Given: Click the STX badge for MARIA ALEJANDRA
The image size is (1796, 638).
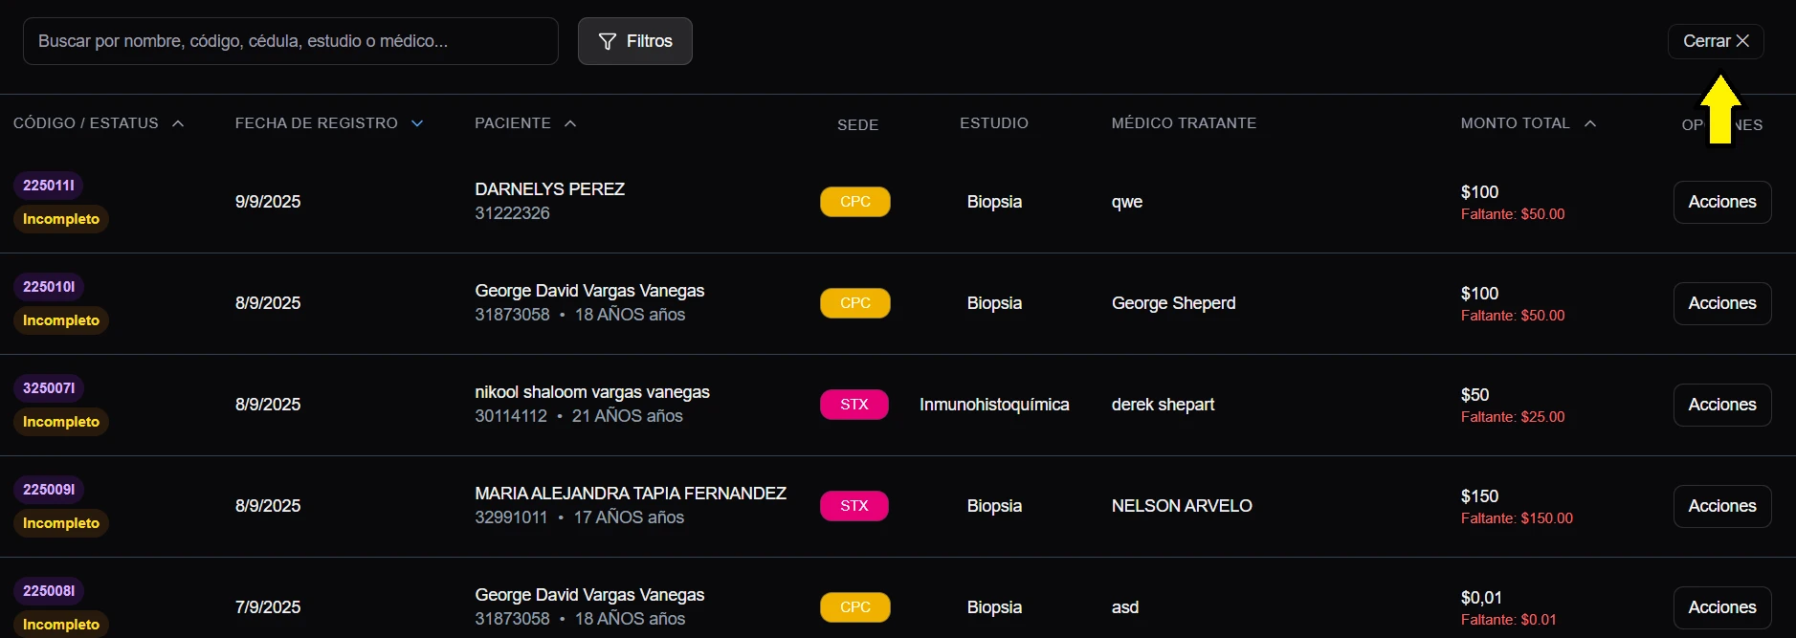Looking at the screenshot, I should tap(854, 506).
